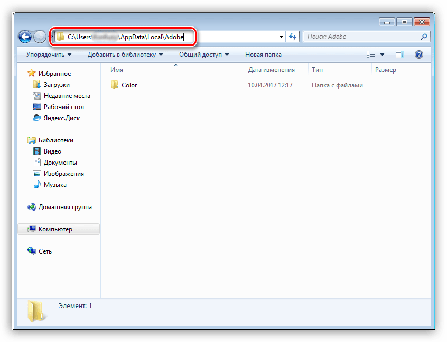Click the refresh button beside address bar
The image size is (447, 342).
pyautogui.click(x=293, y=37)
